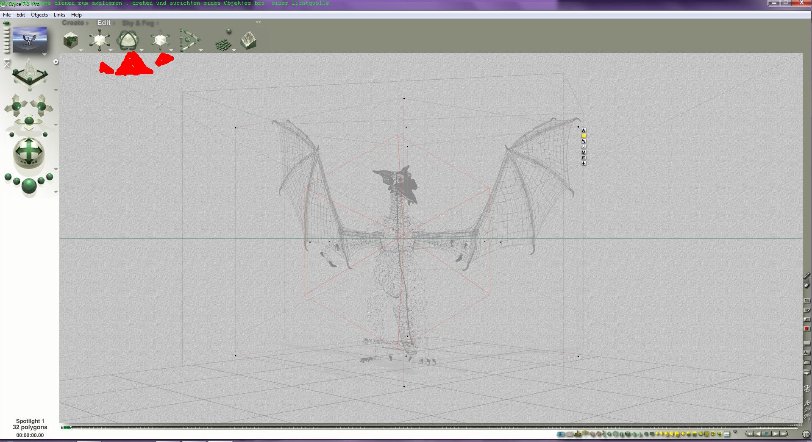Toggle the rightmost small render sphere
Viewport: 812px width, 442px height.
[x=50, y=177]
